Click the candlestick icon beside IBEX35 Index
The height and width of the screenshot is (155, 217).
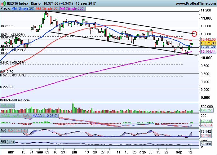(3, 3)
